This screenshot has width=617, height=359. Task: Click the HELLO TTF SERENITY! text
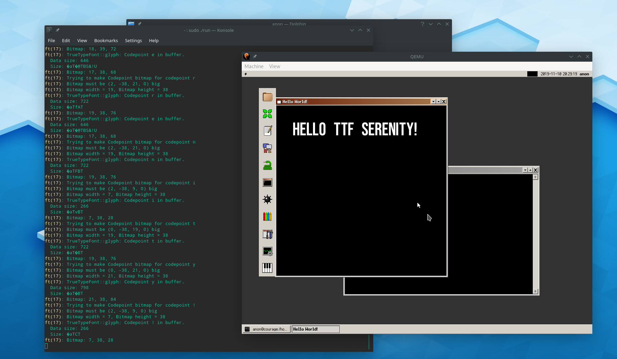click(x=355, y=129)
